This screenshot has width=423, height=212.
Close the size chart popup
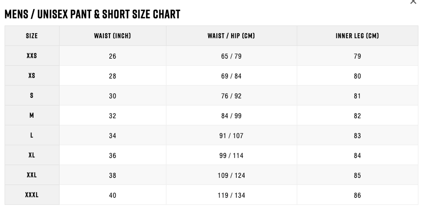pyautogui.click(x=413, y=2)
